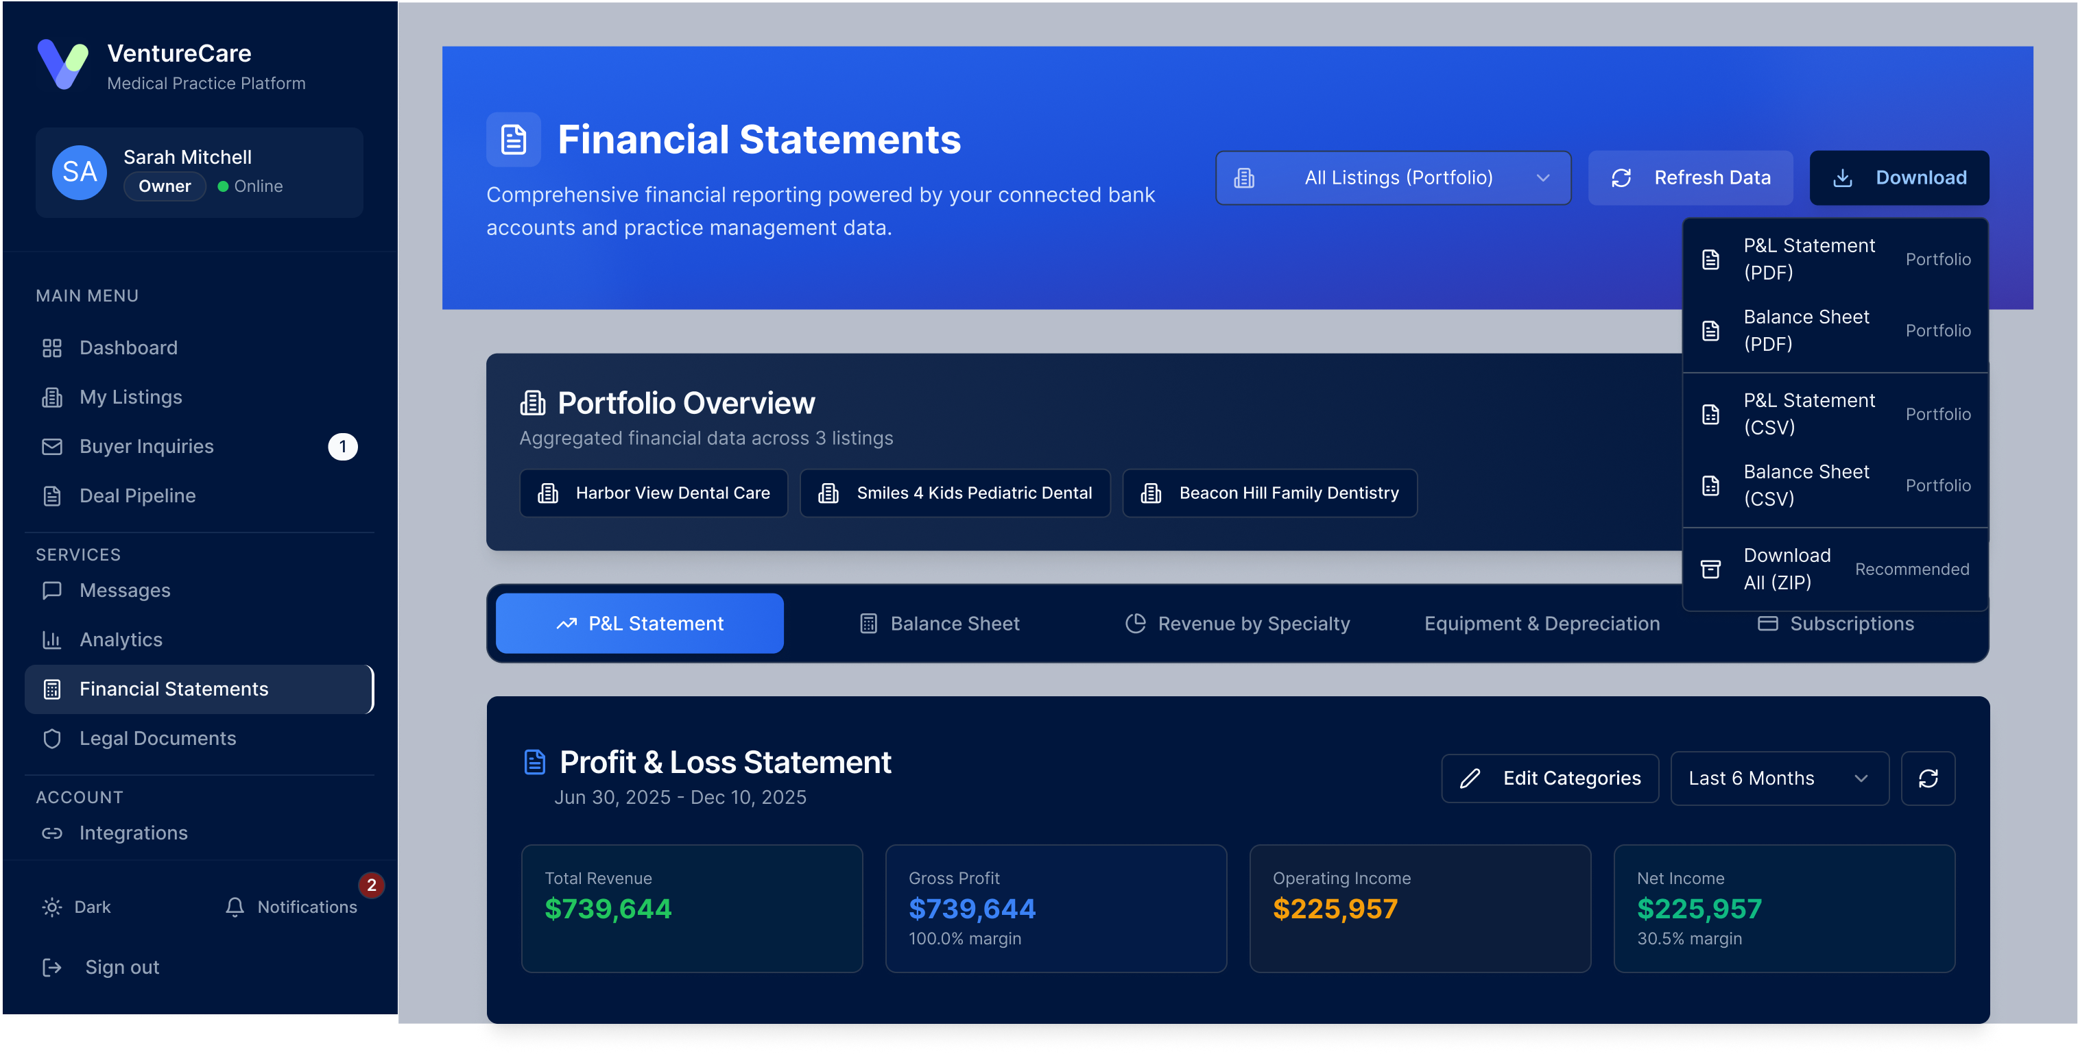Expand the All Listings (Portfolio) dropdown
Image resolution: width=2078 pixels, height=1054 pixels.
pos(1392,178)
